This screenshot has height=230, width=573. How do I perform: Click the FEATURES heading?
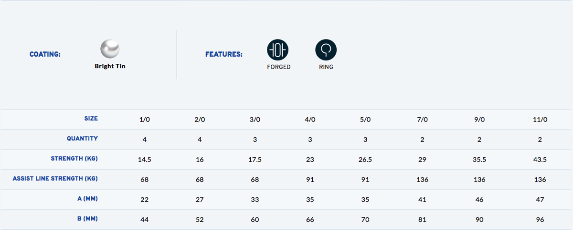point(224,54)
